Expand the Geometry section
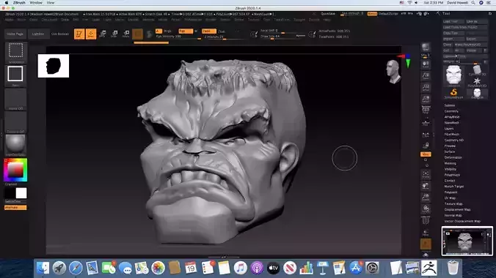 (451, 111)
